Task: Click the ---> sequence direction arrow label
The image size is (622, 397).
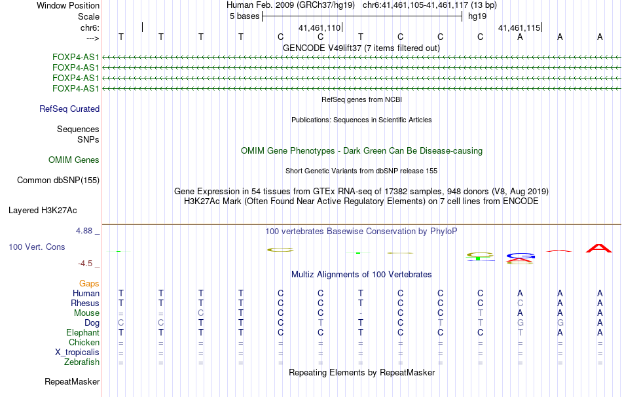Action: [93, 38]
